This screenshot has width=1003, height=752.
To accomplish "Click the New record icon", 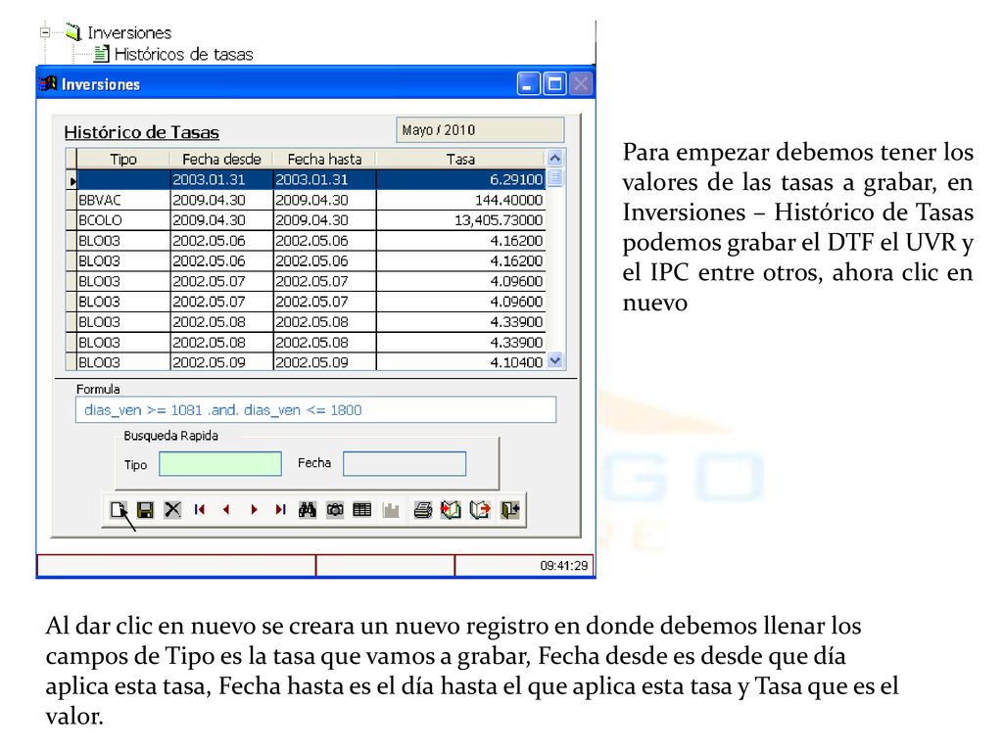I will (x=119, y=509).
